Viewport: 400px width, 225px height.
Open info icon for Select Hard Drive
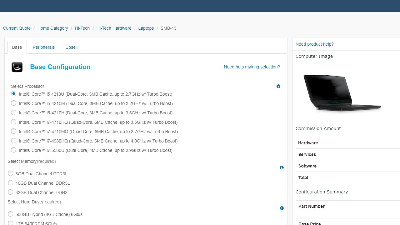point(282,208)
